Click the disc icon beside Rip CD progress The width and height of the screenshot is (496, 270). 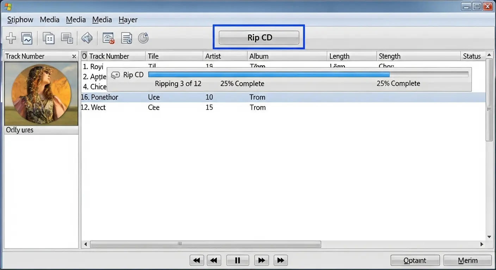click(x=115, y=75)
